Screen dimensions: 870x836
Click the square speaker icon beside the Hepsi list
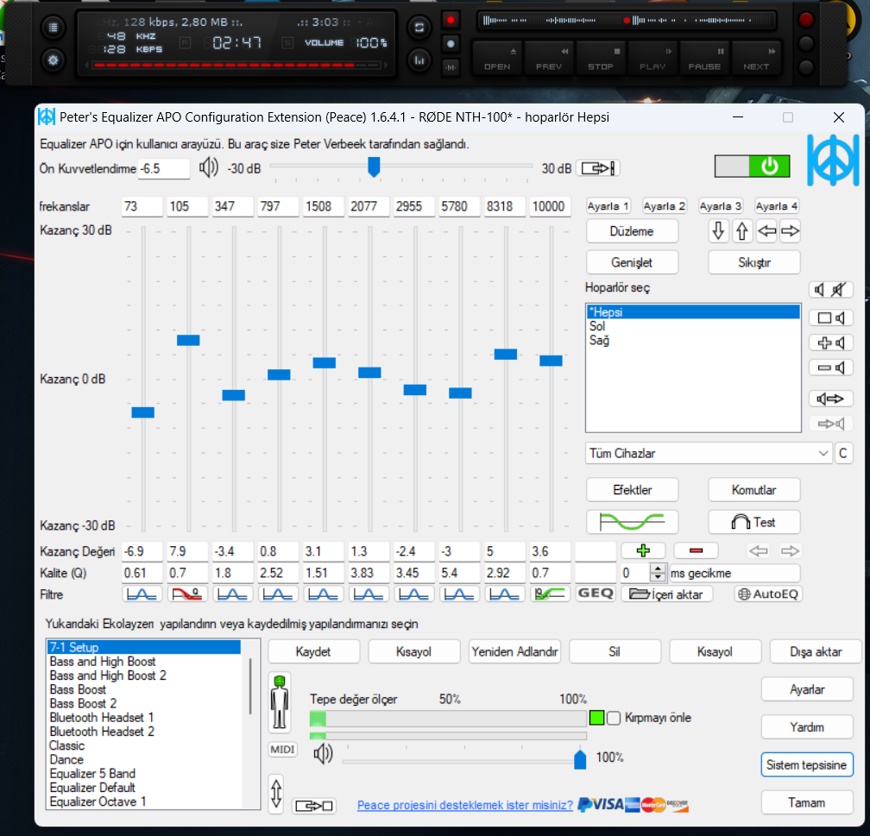(830, 317)
